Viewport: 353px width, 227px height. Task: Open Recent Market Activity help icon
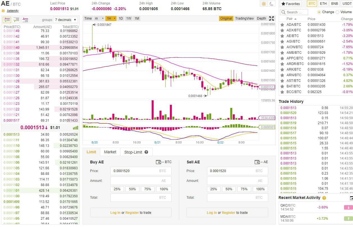(x=324, y=198)
